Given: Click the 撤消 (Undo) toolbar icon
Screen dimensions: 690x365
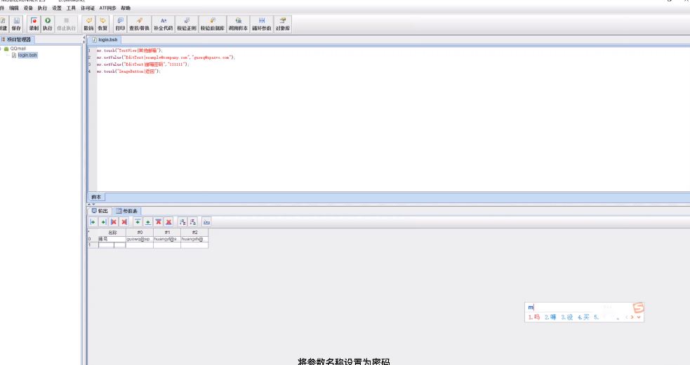Looking at the screenshot, I should click(x=88, y=24).
